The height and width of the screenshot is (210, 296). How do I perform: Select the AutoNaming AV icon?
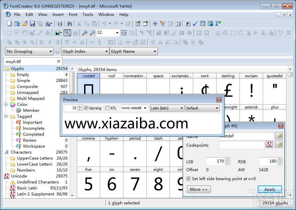coord(155,23)
